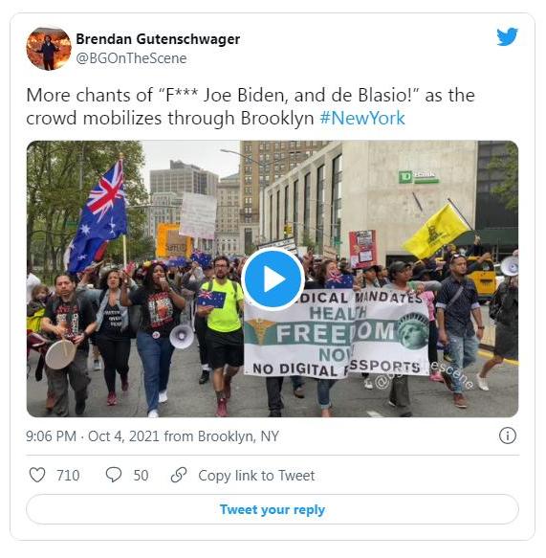This screenshot has width=546, height=558.
Task: Click the Australian flag in video thumbnail
Action: pyautogui.click(x=99, y=215)
